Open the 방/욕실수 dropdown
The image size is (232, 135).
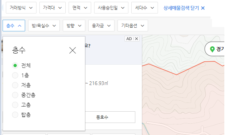44,26
